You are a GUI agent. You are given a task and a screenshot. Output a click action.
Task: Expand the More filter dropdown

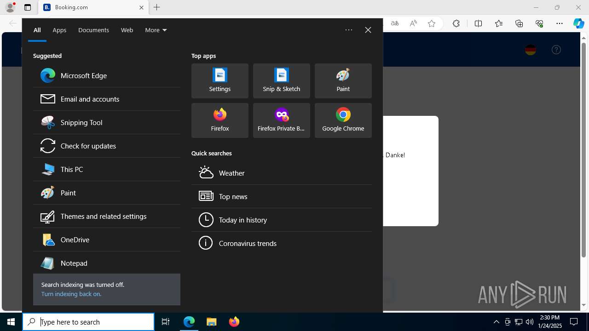pyautogui.click(x=156, y=30)
